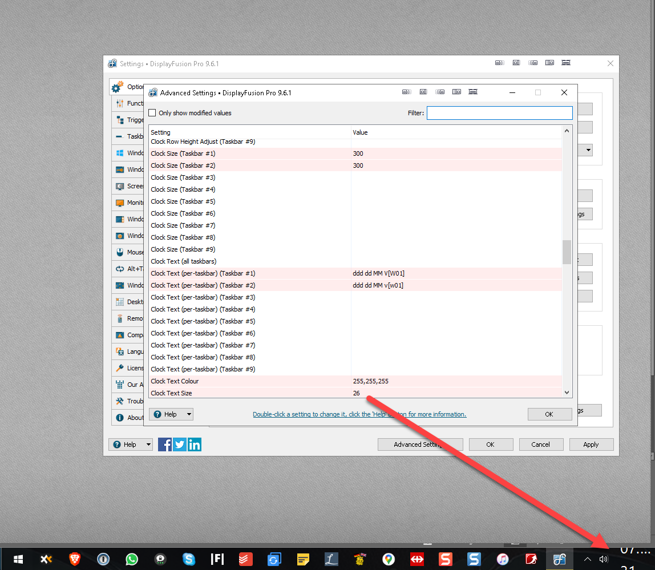This screenshot has width=655, height=570.
Task: Open the Help dropdown in Advanced Settings
Action: (171, 414)
